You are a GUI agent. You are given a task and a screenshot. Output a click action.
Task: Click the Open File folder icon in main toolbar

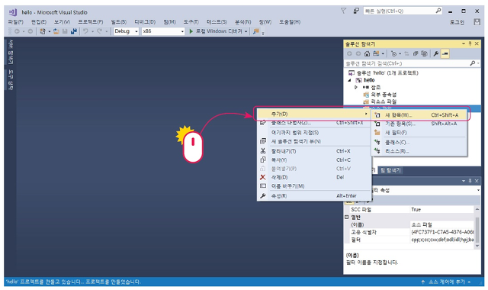(x=56, y=31)
